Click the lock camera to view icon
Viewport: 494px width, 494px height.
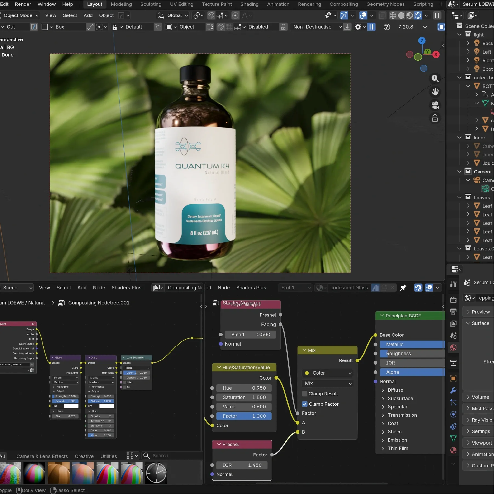click(435, 118)
